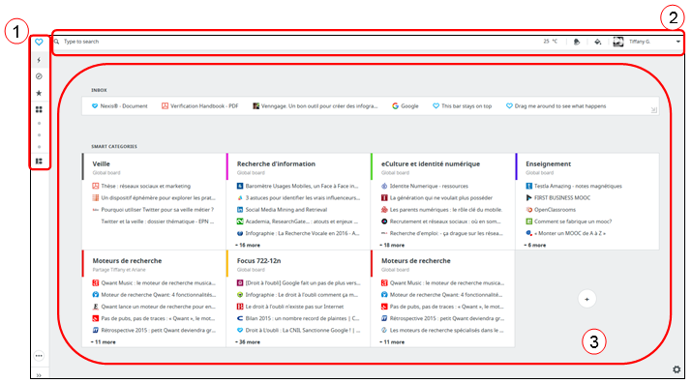This screenshot has height=383, width=692.
Task: Open 'Bilan 2015 : un nombre record de plaintes'
Action: point(298,318)
